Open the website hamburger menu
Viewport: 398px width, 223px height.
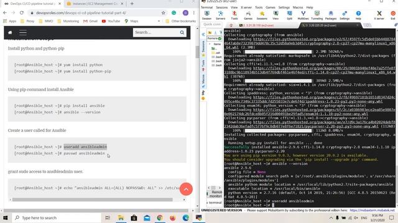[x=23, y=32]
